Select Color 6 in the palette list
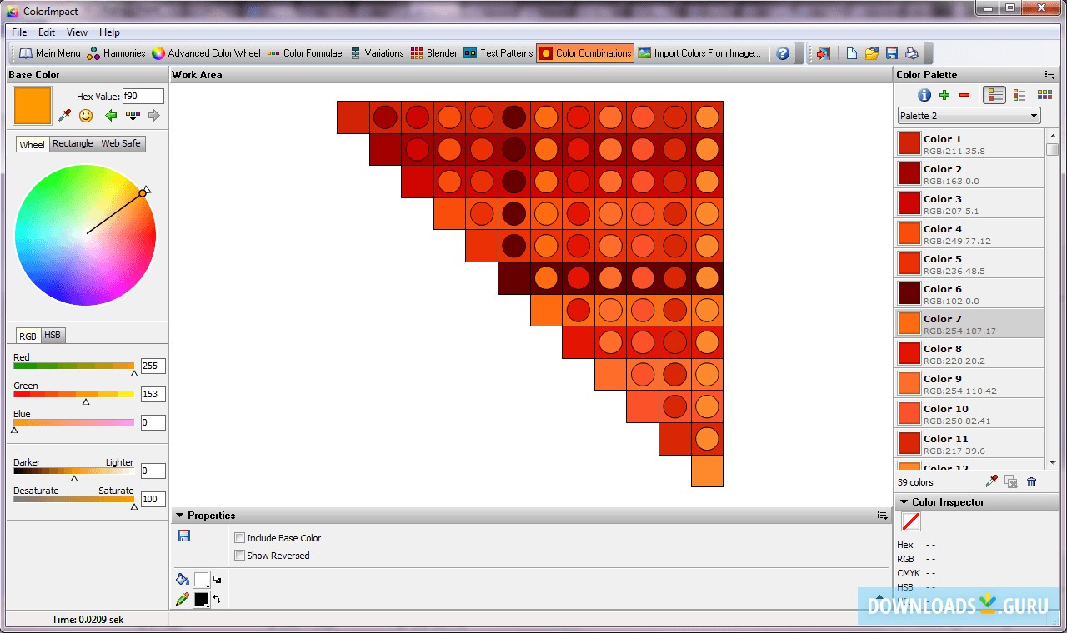The width and height of the screenshot is (1067, 633). 970,293
